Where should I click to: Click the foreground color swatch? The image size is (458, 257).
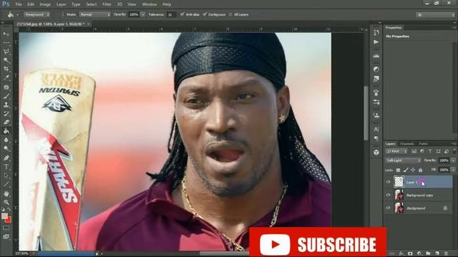pyautogui.click(x=4, y=216)
